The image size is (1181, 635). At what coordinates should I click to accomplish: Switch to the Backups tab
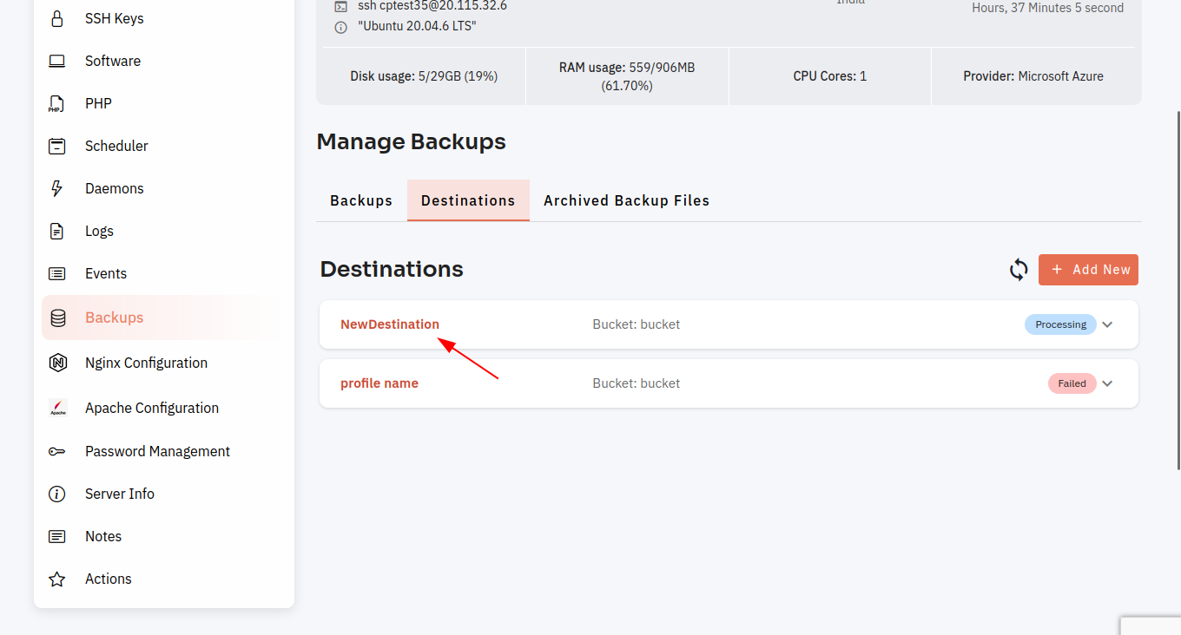tap(361, 200)
